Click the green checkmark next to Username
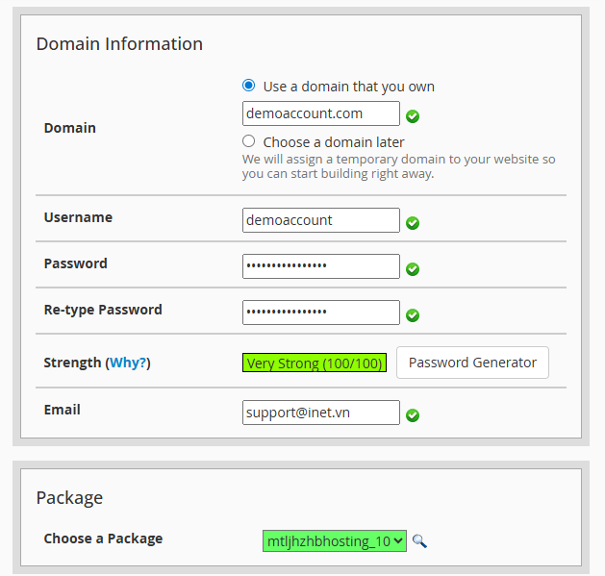The width and height of the screenshot is (605, 576). click(x=413, y=223)
